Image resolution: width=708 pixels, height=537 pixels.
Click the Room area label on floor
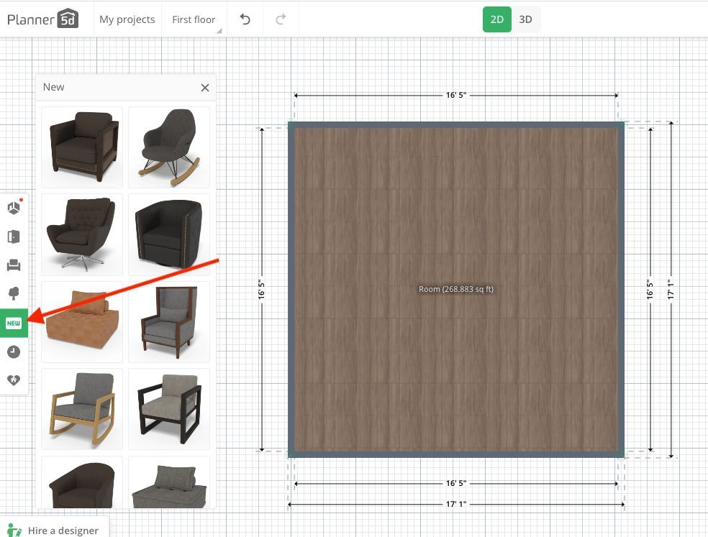click(456, 289)
